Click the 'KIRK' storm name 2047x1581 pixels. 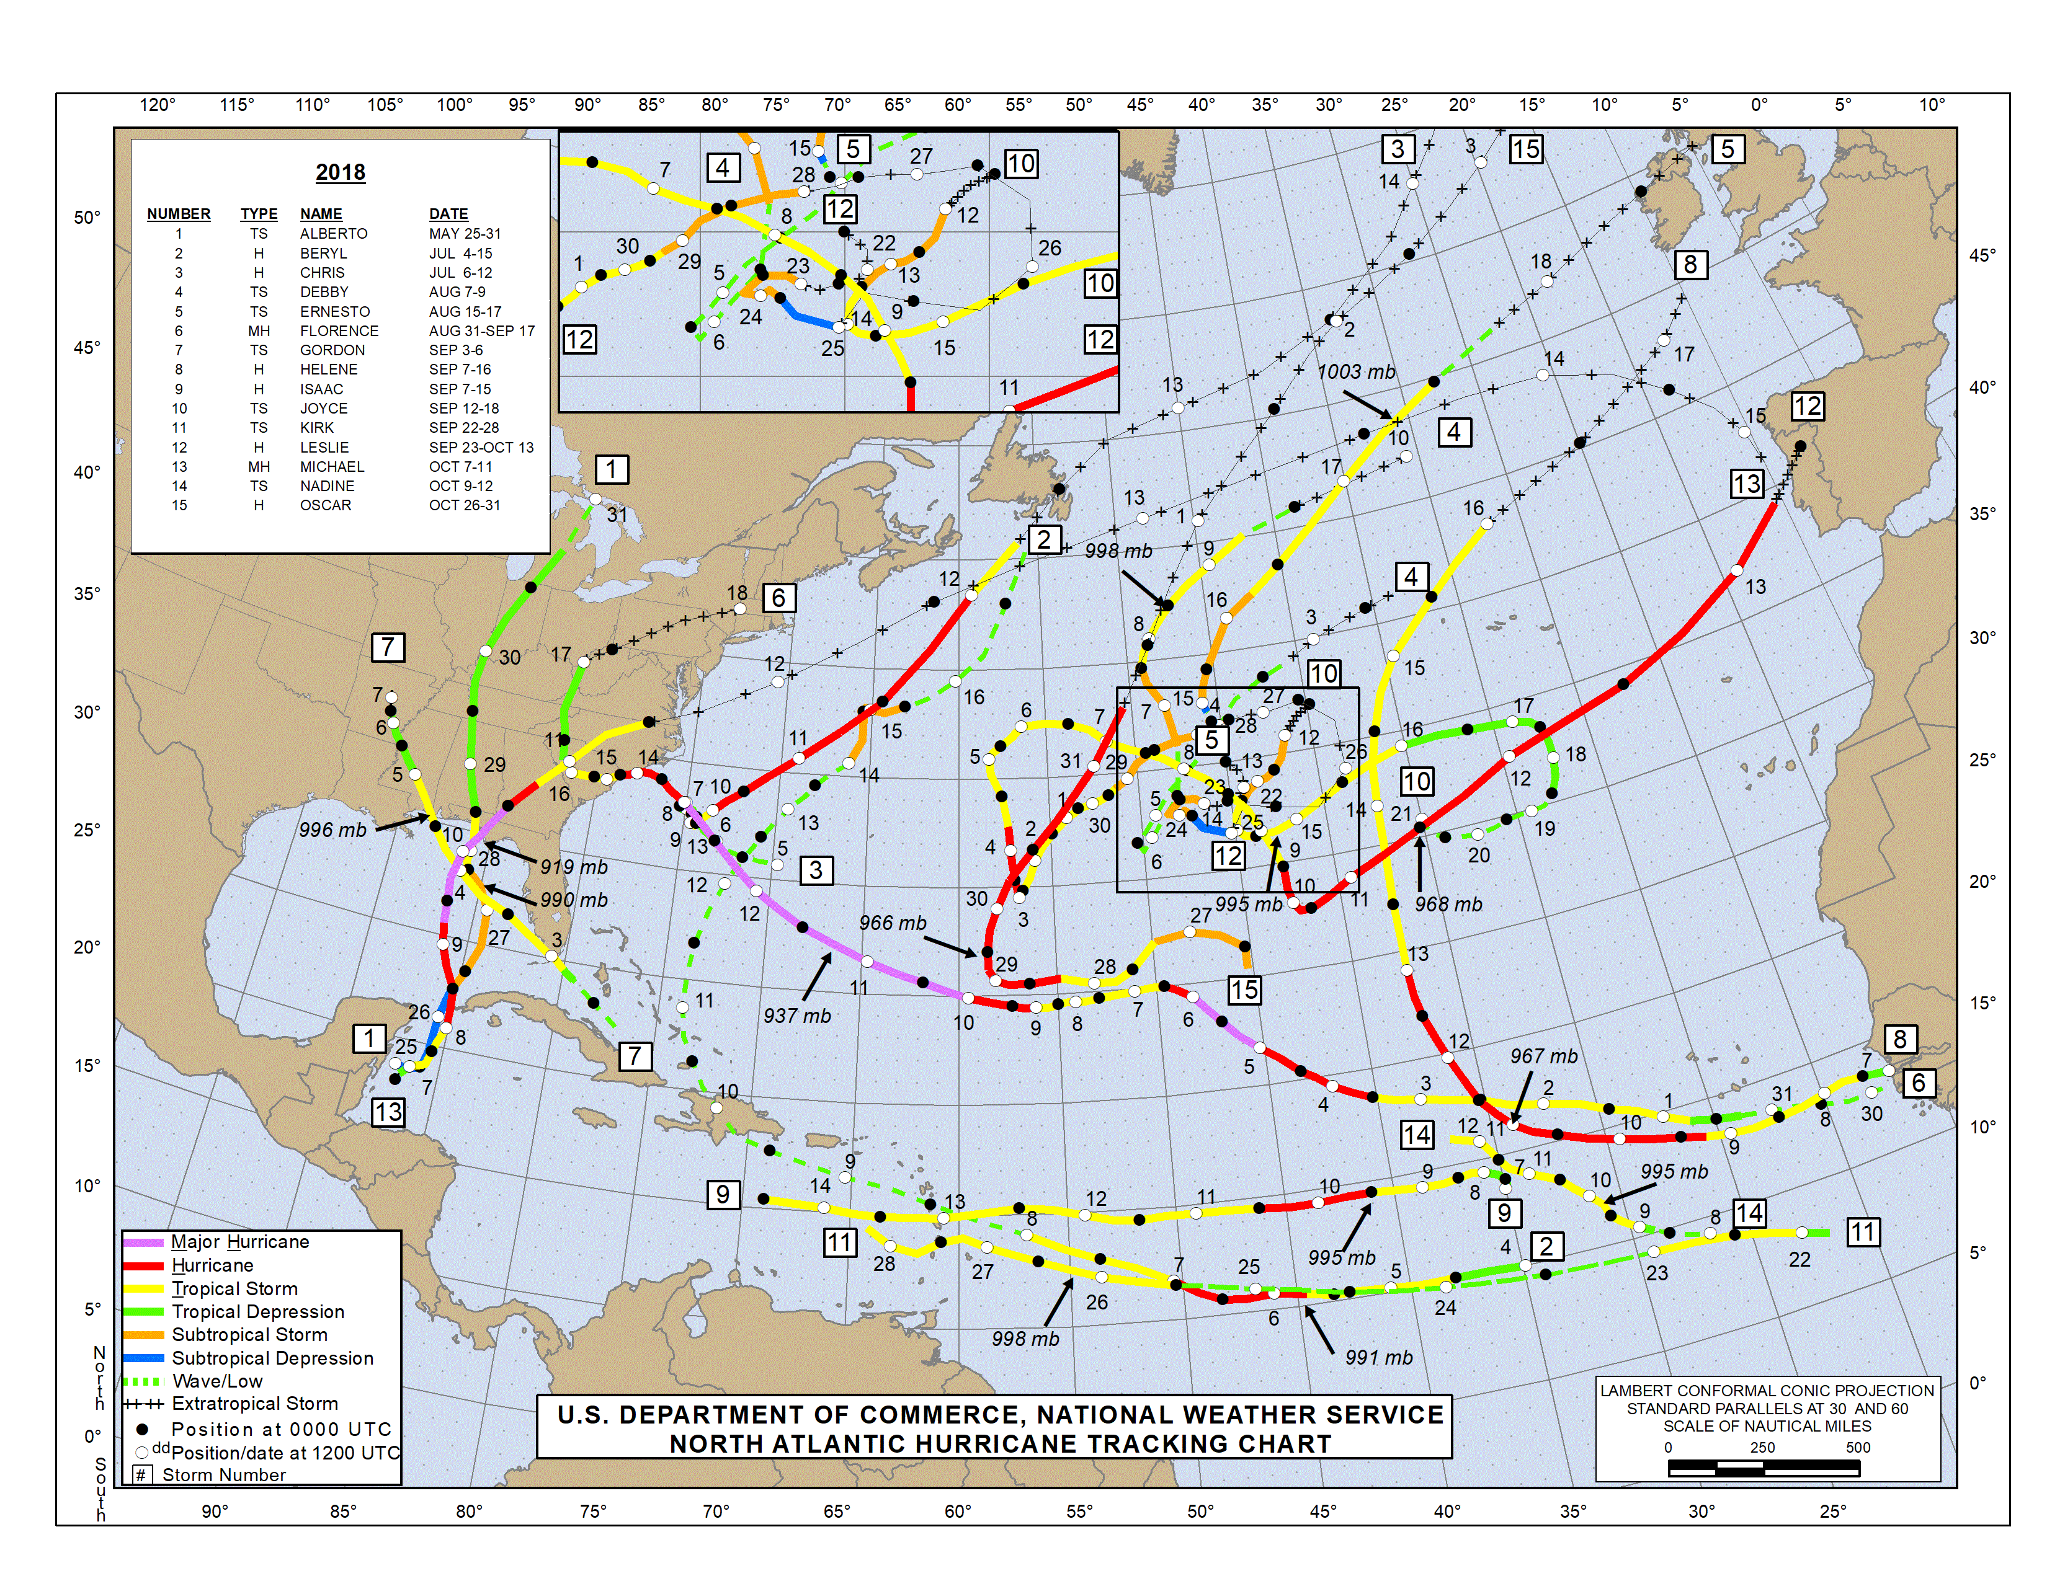click(x=317, y=427)
